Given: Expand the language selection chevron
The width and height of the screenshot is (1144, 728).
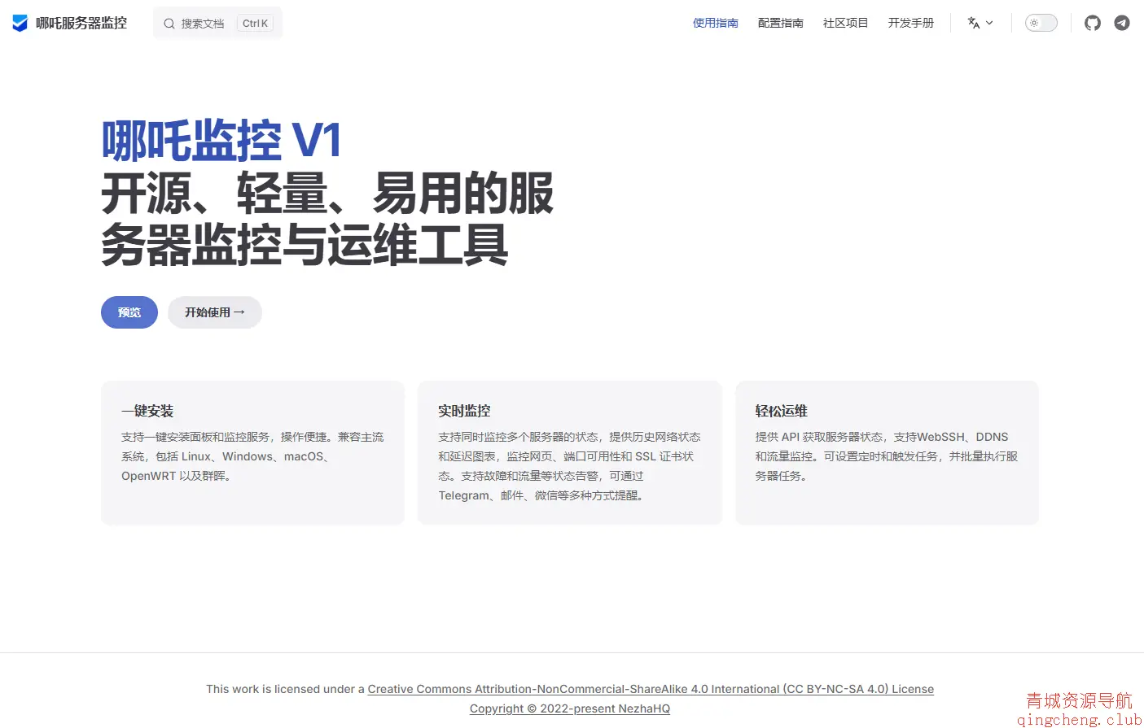Looking at the screenshot, I should 988,23.
